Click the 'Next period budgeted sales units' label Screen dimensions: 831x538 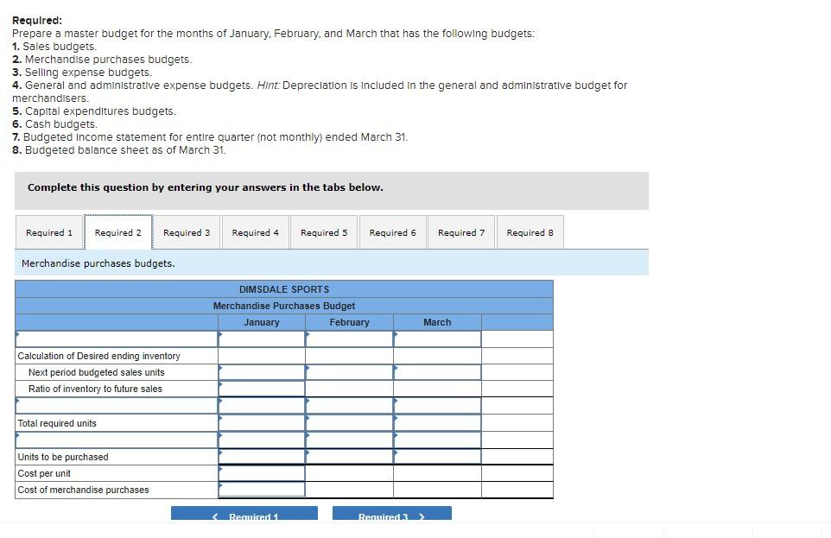pos(97,372)
